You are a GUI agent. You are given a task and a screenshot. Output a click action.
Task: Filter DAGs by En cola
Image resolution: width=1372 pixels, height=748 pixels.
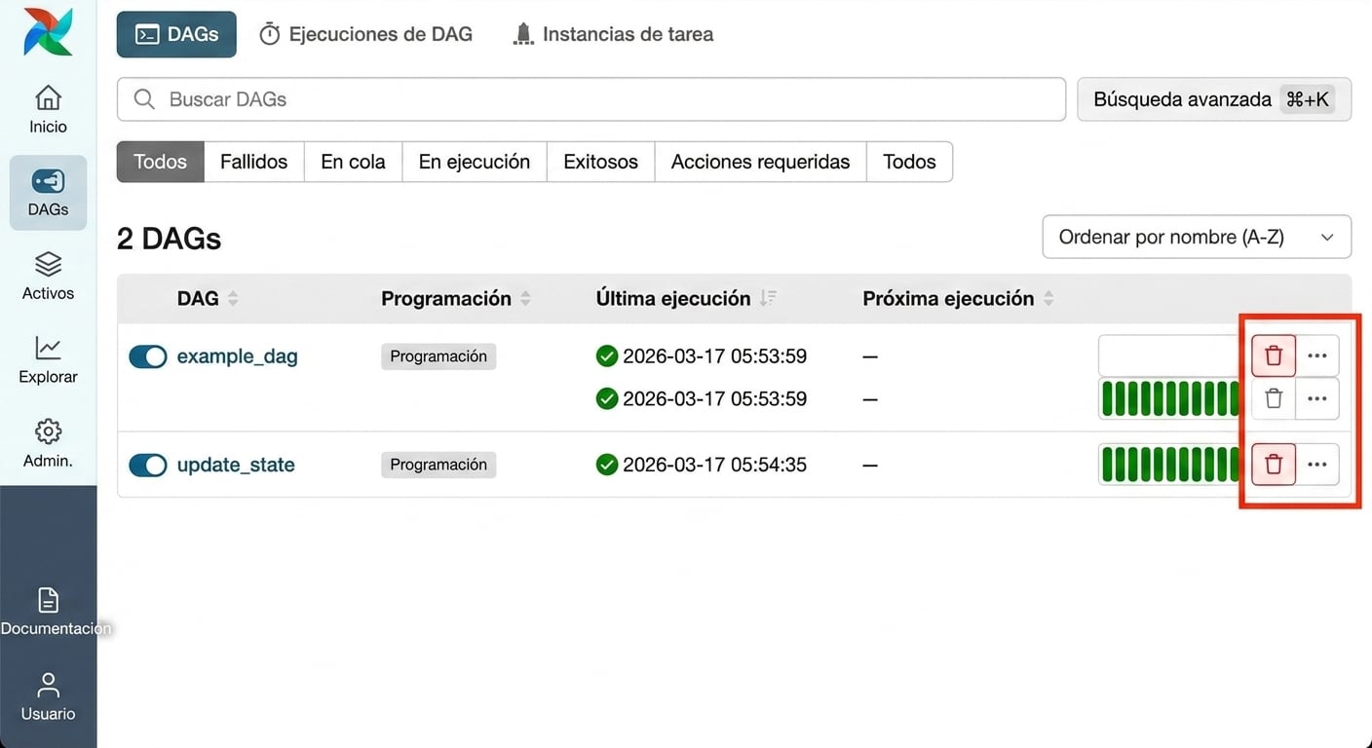tap(353, 162)
